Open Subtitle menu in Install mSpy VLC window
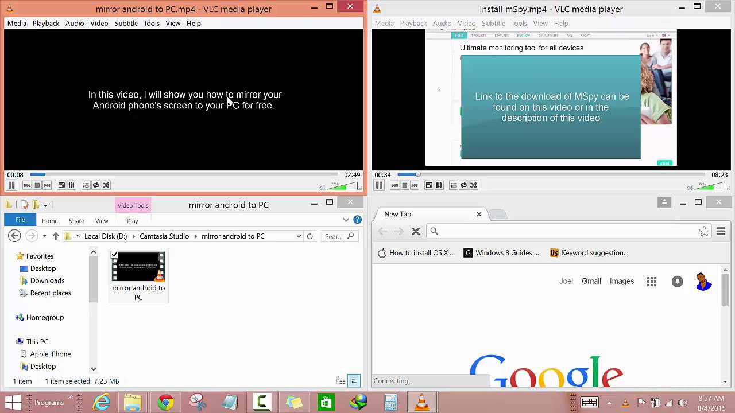Image resolution: width=735 pixels, height=413 pixels. [x=493, y=24]
